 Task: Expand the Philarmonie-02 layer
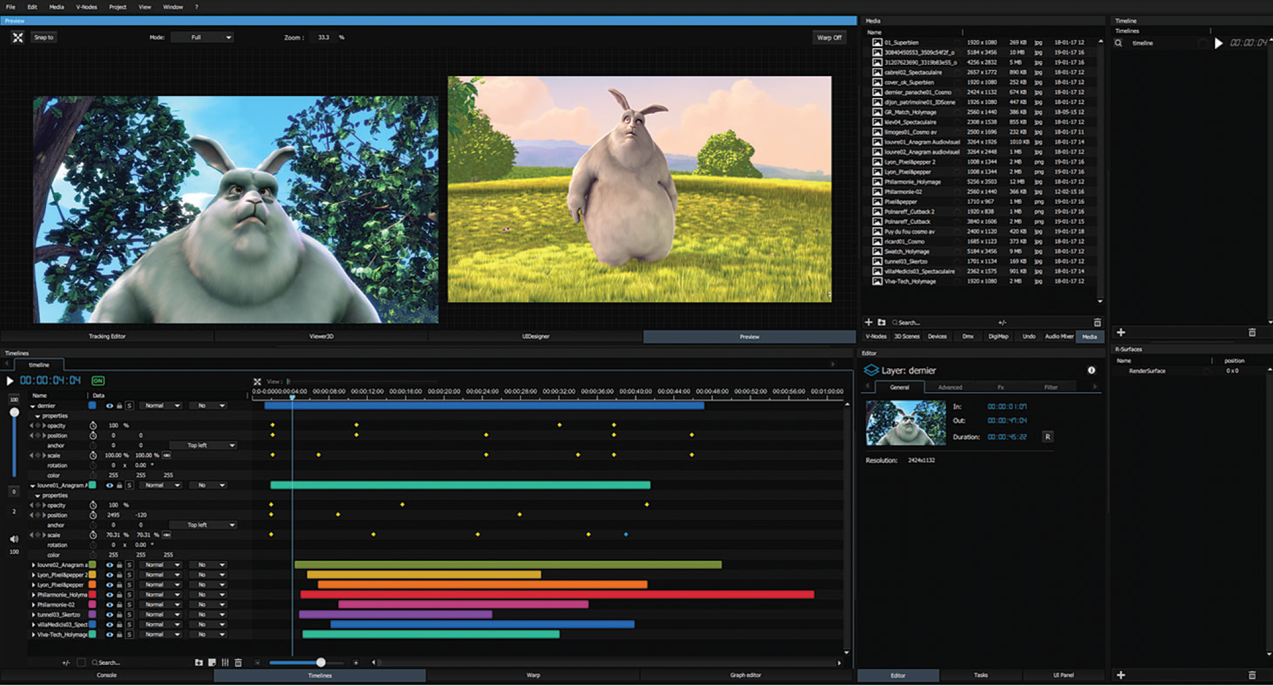pyautogui.click(x=33, y=604)
